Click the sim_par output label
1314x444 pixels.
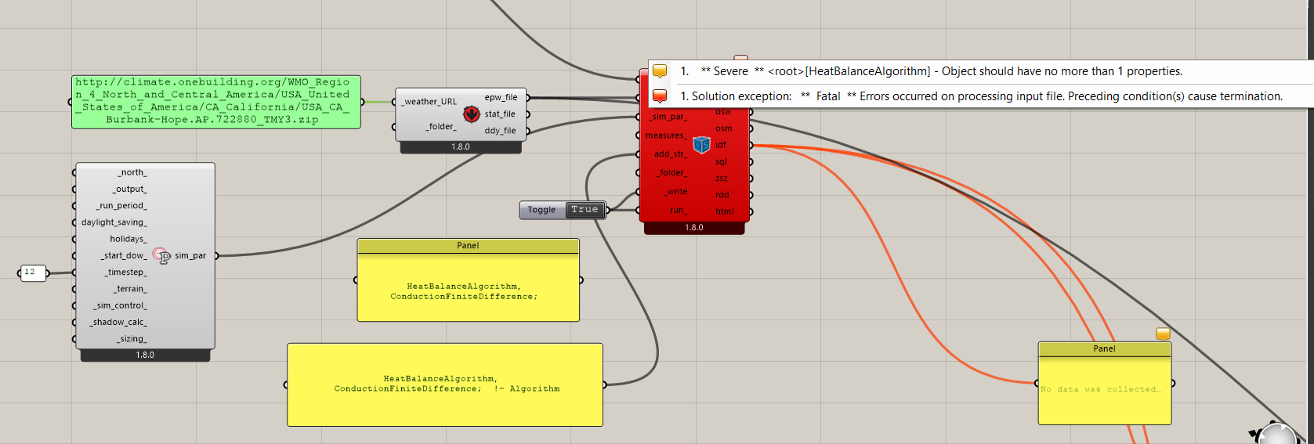190,256
